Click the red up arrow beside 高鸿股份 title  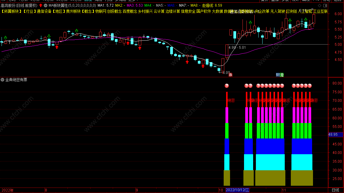click(41, 5)
